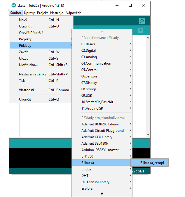Expand Otevřít Předešlé submenu
This screenshot has height=197, width=185.
pos(41,33)
